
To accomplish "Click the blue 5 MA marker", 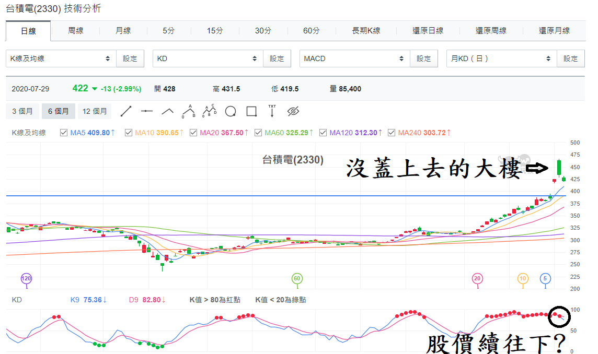I will pyautogui.click(x=545, y=278).
